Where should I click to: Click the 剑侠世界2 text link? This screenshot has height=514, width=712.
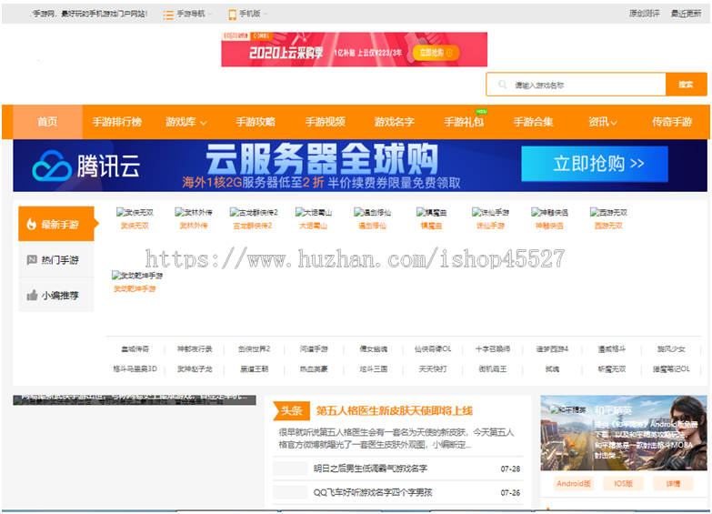[x=255, y=349]
